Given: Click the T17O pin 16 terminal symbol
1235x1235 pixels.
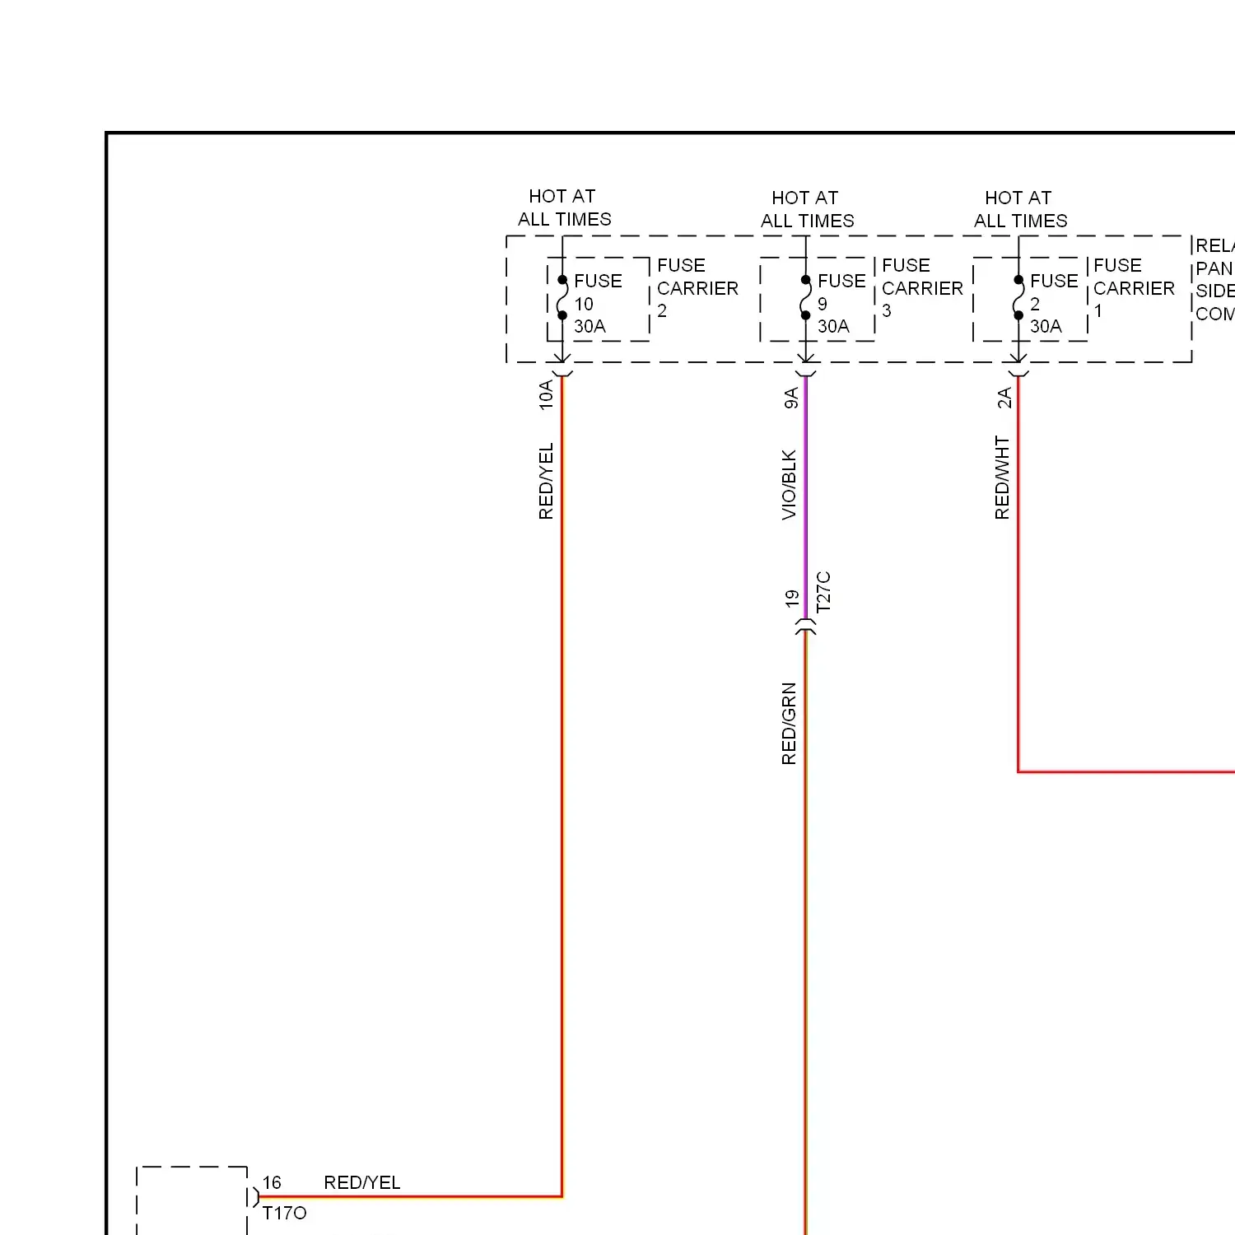Looking at the screenshot, I should tap(255, 1196).
